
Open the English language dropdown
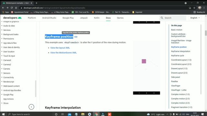pyautogui.click(x=195, y=18)
